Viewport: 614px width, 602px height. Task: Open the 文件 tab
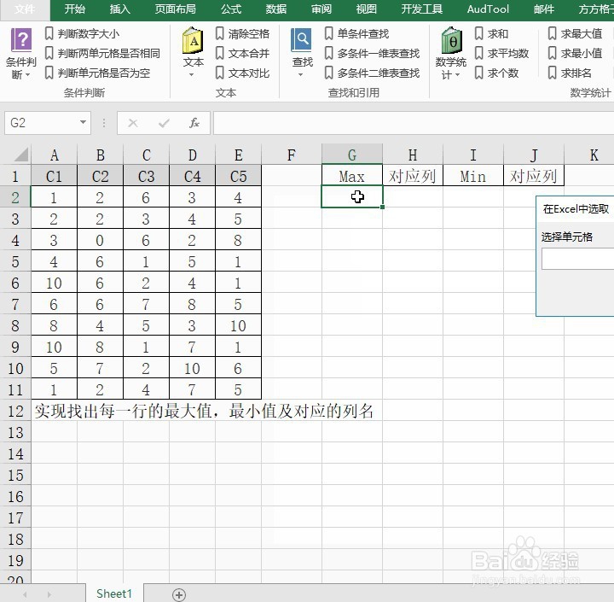click(x=25, y=9)
